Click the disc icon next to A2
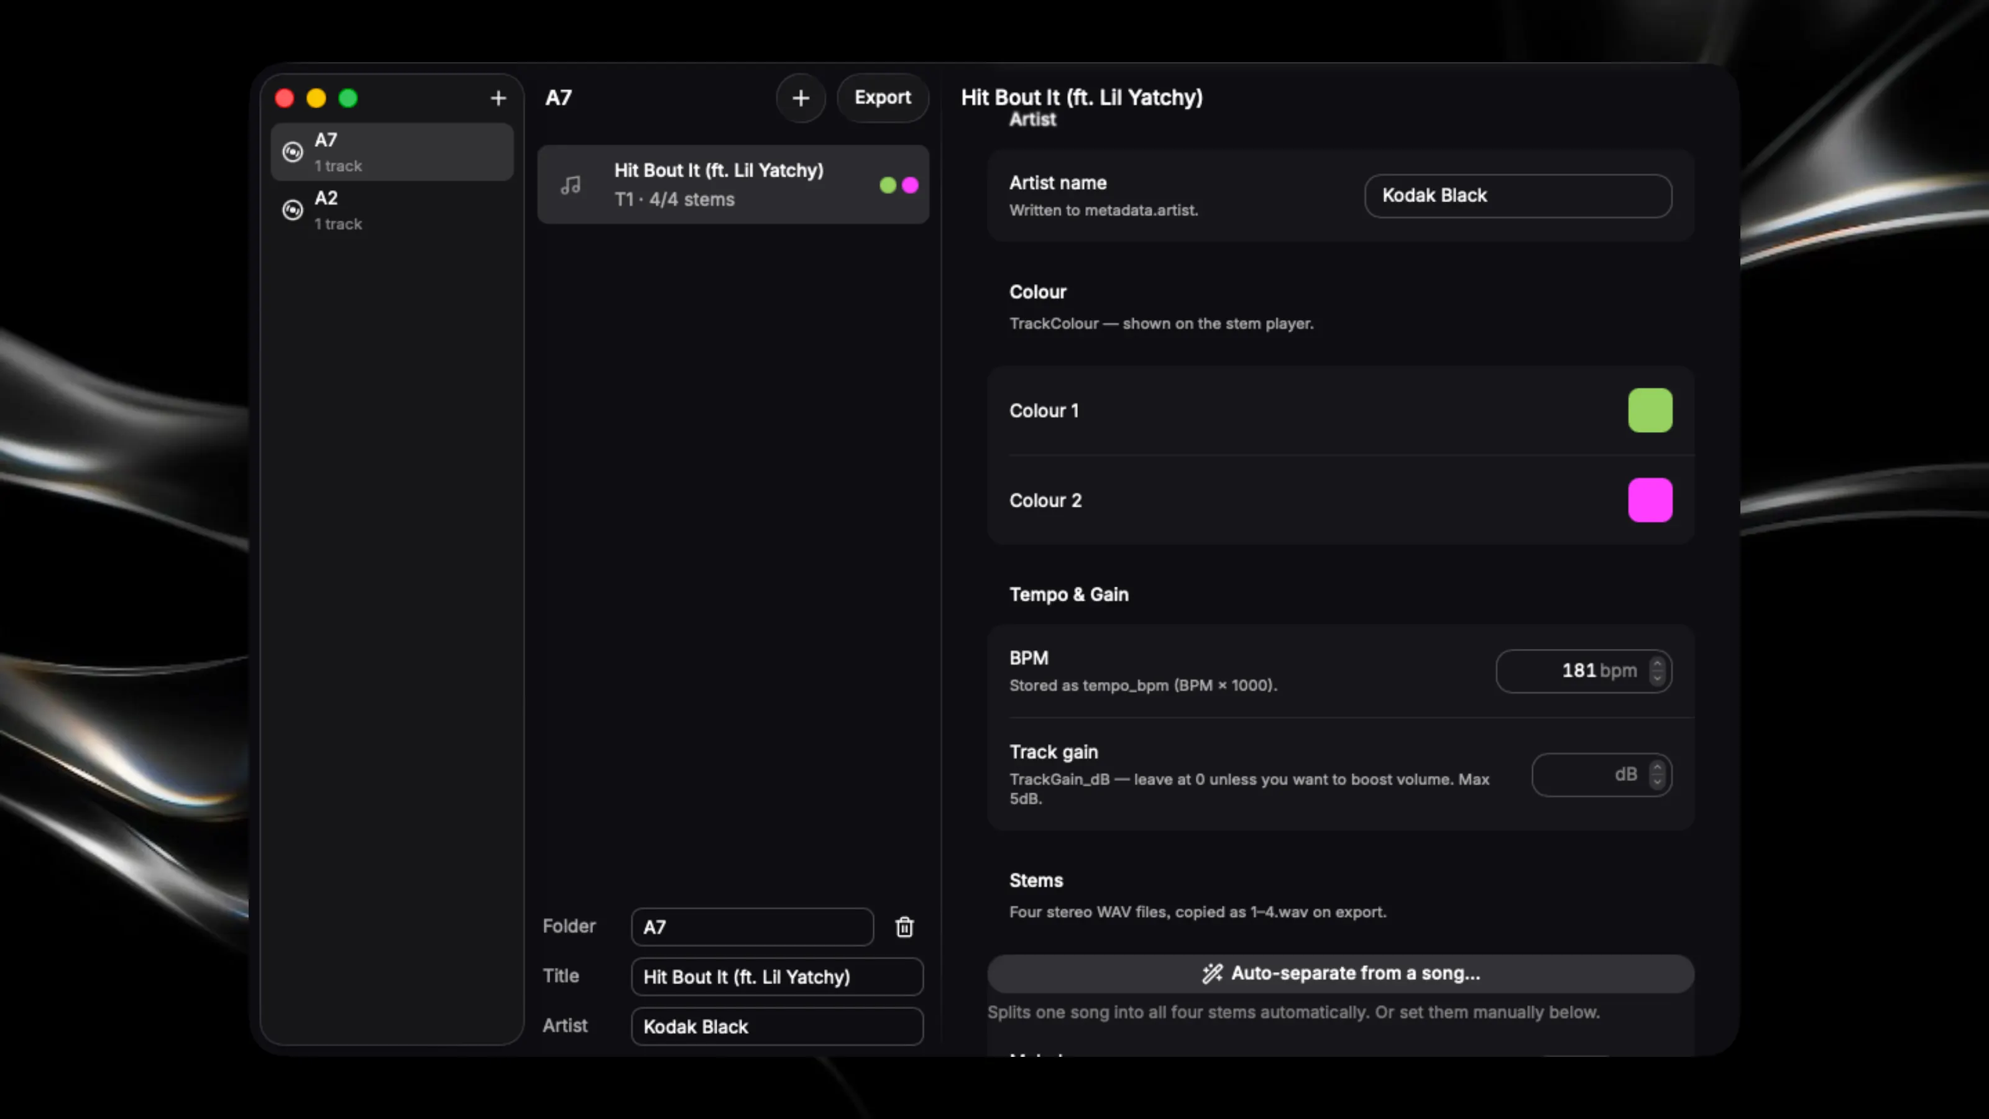The height and width of the screenshot is (1119, 1989). click(x=293, y=210)
